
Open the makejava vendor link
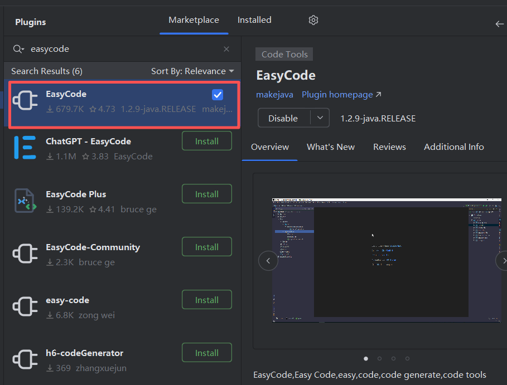274,95
